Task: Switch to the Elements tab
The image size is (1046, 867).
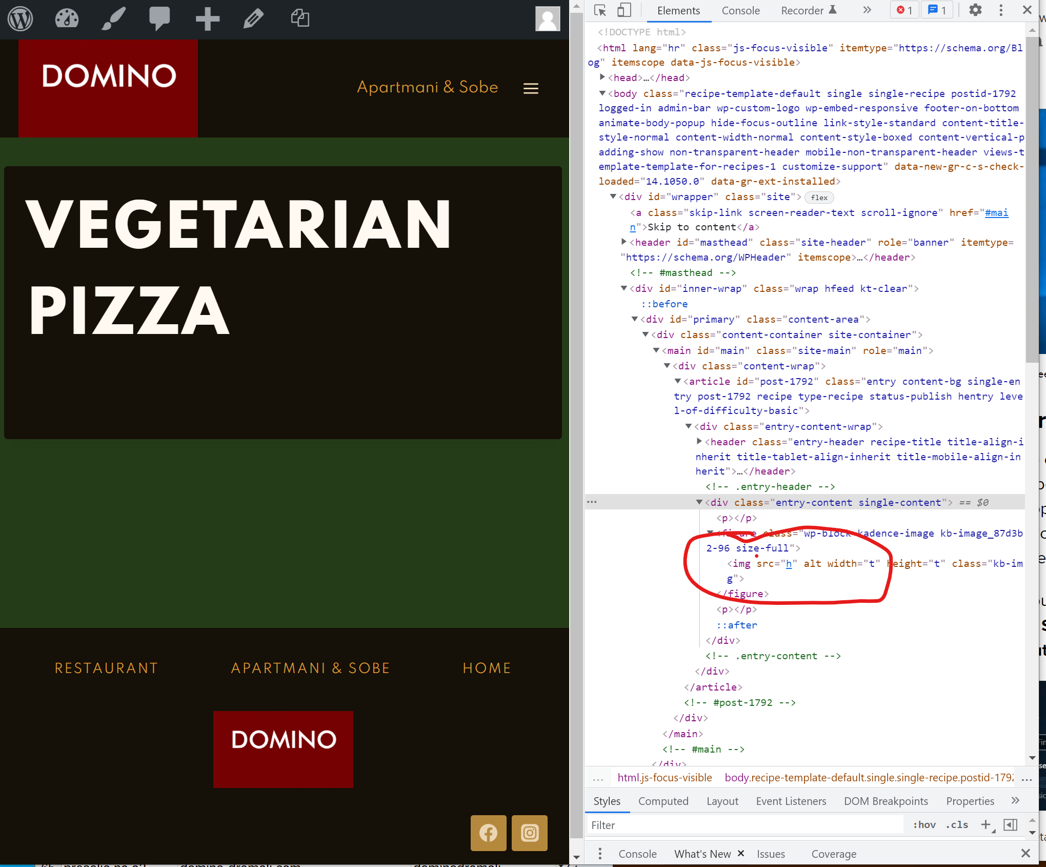Action: pos(678,11)
